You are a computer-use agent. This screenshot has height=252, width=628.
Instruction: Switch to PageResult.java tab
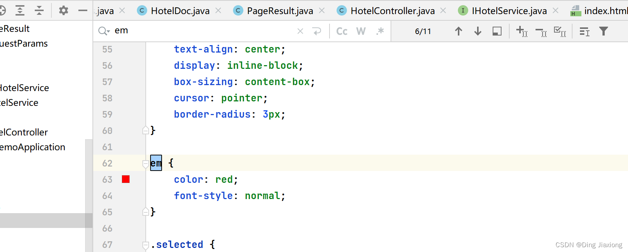coord(280,11)
